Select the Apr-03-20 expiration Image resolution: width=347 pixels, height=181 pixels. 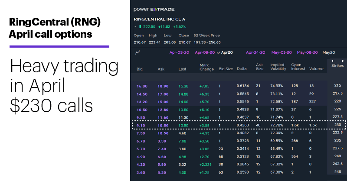click(x=179, y=52)
